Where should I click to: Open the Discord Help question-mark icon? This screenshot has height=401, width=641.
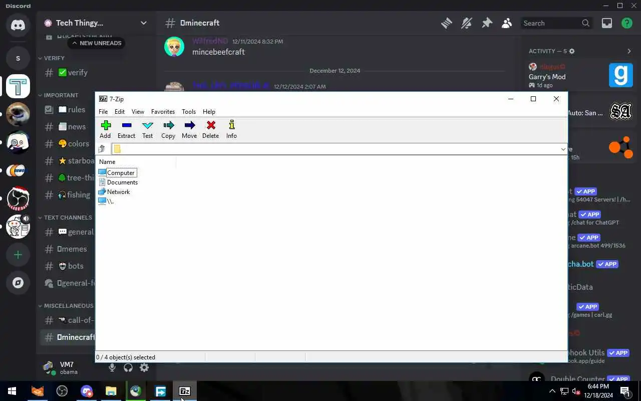(x=627, y=23)
